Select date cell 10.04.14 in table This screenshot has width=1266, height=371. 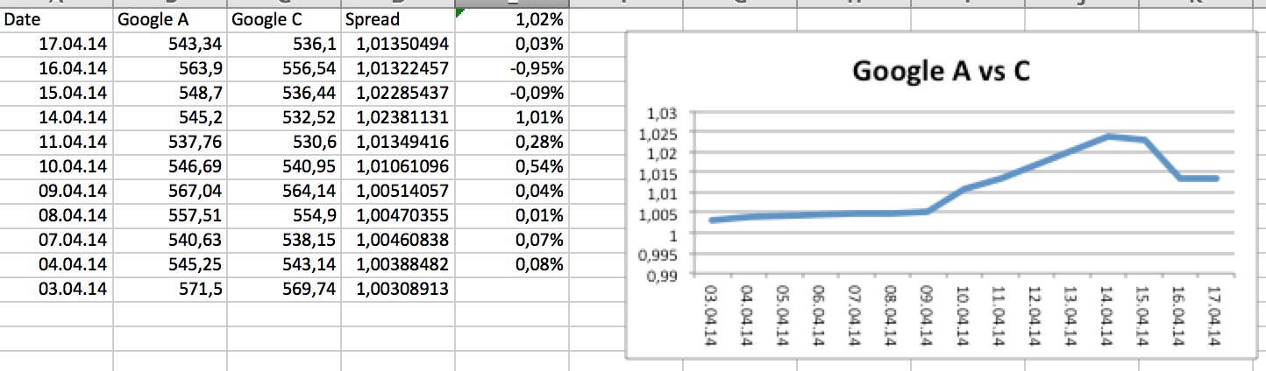(57, 165)
